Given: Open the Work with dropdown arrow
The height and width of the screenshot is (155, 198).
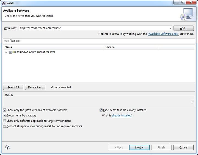Looking at the screenshot, I should (170, 28).
